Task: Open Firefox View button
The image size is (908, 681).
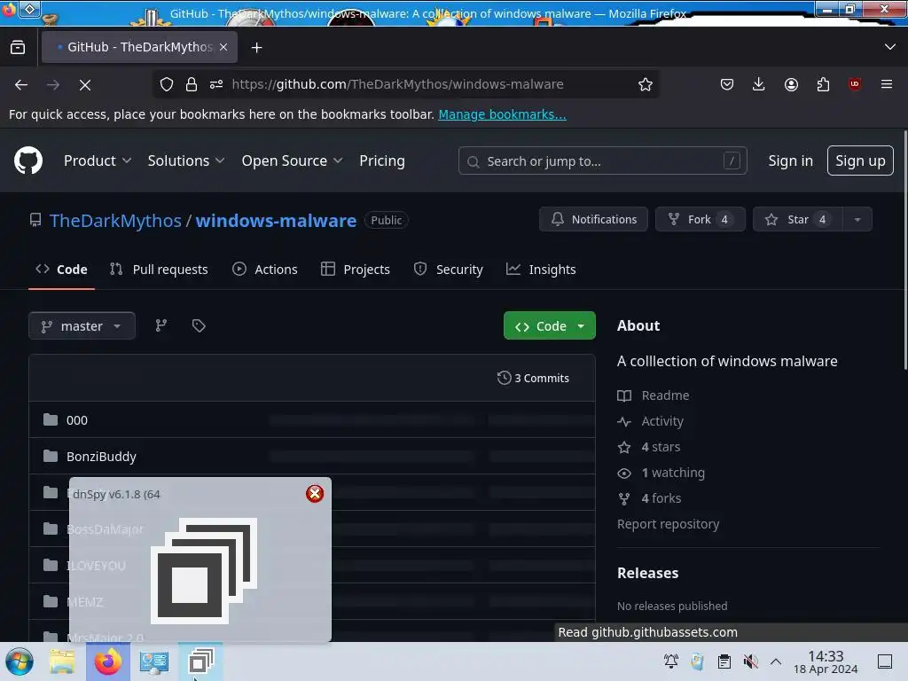Action: point(18,47)
